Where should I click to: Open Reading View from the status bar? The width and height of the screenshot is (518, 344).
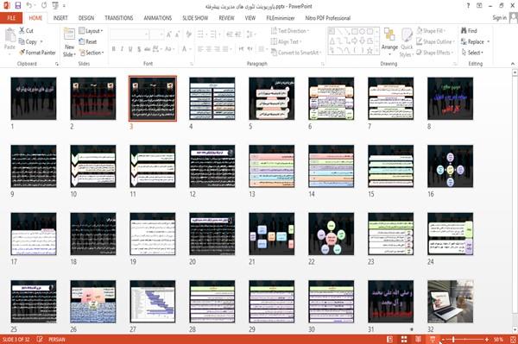coord(418,340)
